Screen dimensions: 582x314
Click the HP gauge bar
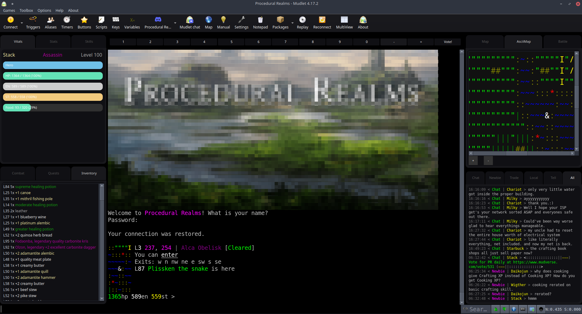point(53,76)
